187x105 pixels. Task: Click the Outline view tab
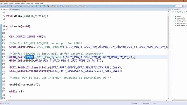click(x=176, y=9)
